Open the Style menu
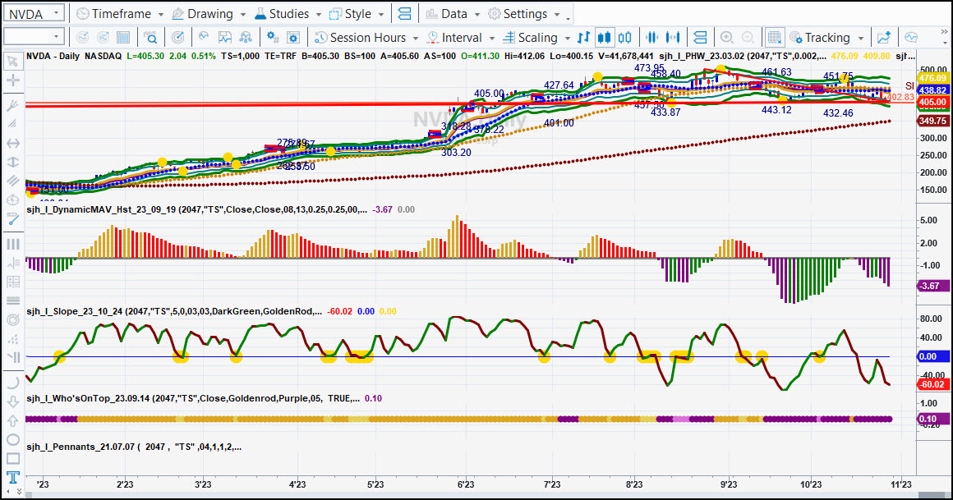The height and width of the screenshot is (500, 953). pos(357,13)
